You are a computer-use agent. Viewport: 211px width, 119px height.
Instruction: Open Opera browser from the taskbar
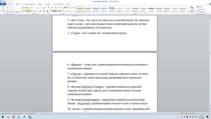coord(14,117)
